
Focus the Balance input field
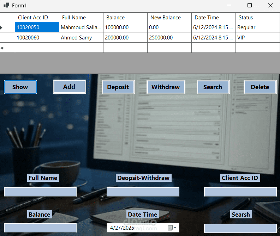click(40, 228)
